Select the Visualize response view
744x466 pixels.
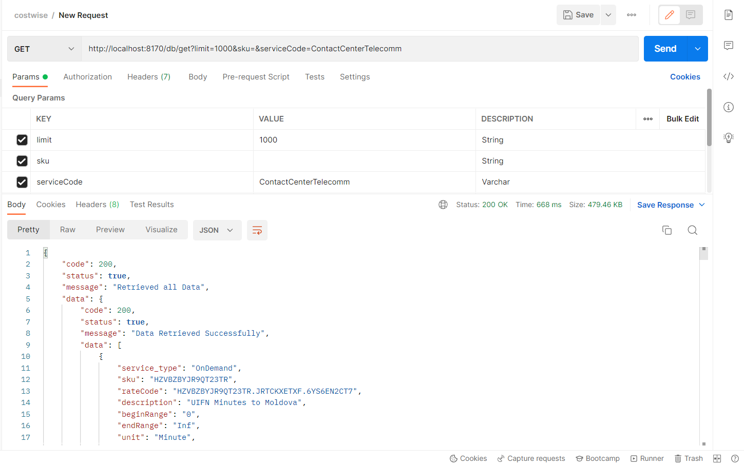pyautogui.click(x=161, y=230)
